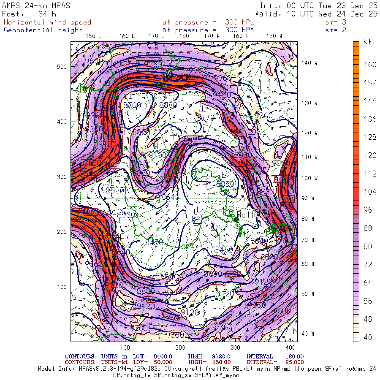The height and width of the screenshot is (380, 380).
Task: Click the "8700" height contour label
Action: [132, 105]
